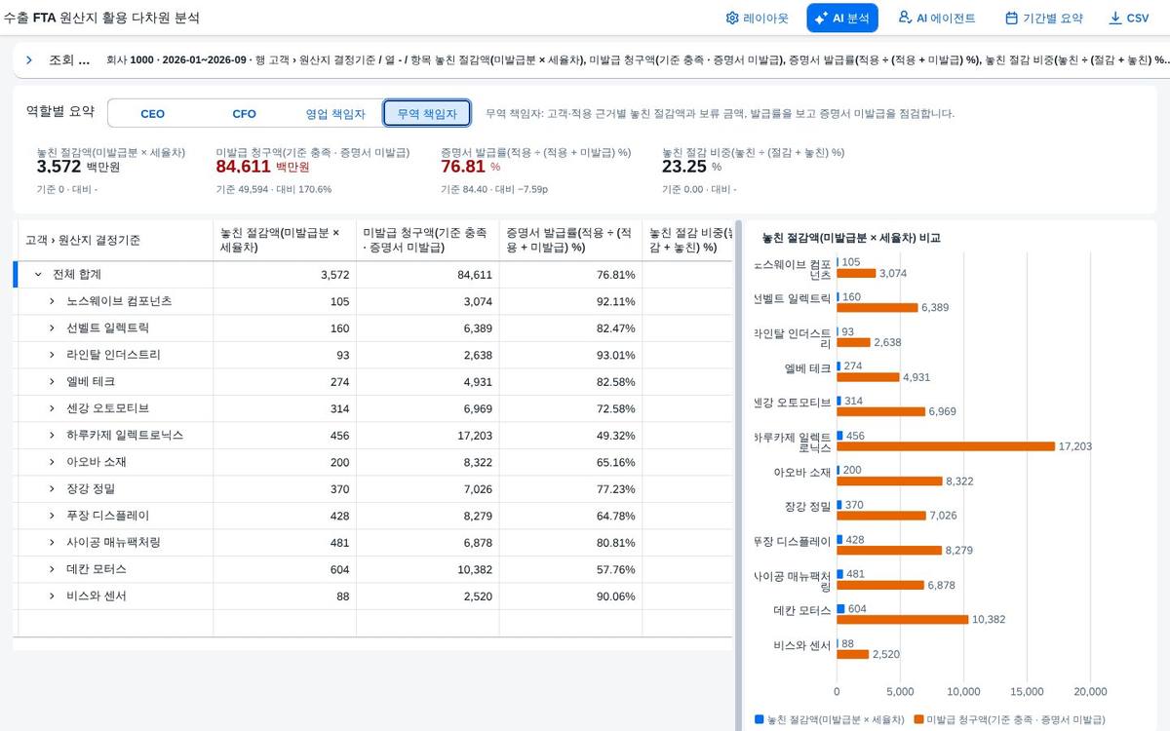Click the 미발급 청구액 84.611 KPI value
Image resolution: width=1170 pixels, height=731 pixels.
[x=243, y=167]
